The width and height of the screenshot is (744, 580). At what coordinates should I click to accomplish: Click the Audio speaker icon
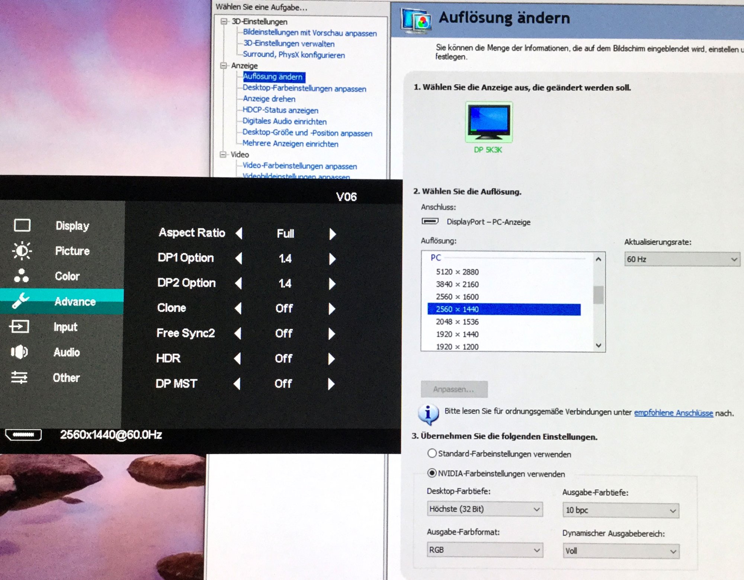tap(19, 352)
